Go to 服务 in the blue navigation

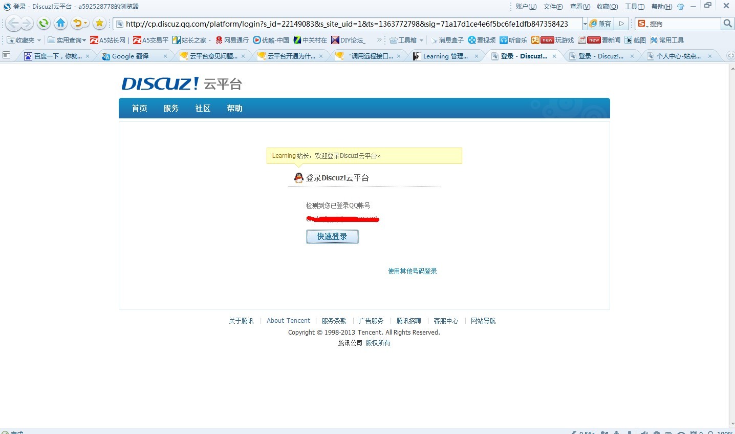pyautogui.click(x=171, y=108)
